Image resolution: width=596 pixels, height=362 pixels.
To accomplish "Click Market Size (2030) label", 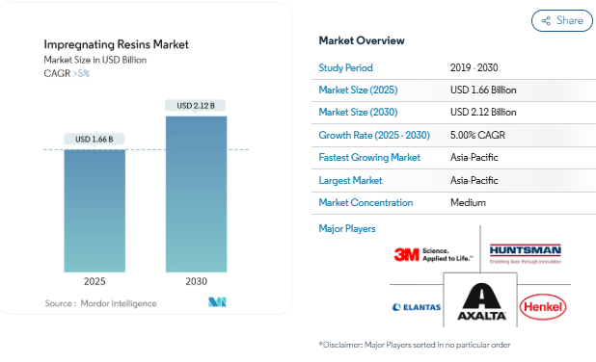I will pos(358,112).
